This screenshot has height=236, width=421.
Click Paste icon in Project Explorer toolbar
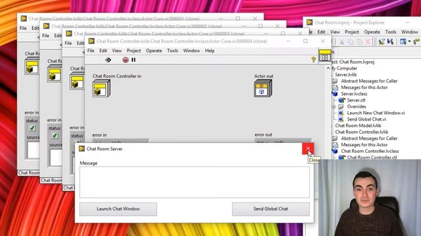[359, 41]
